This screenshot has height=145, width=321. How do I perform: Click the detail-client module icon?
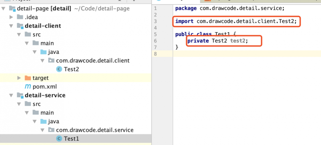[x=20, y=26]
